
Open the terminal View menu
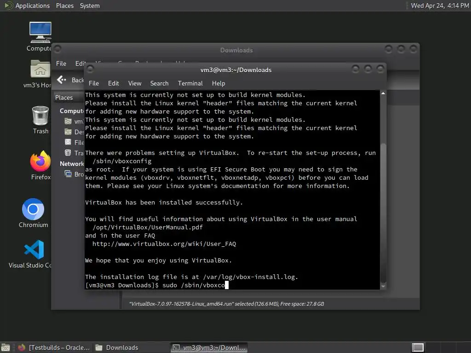tap(135, 83)
